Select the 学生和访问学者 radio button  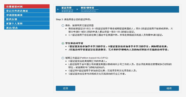point(63,43)
